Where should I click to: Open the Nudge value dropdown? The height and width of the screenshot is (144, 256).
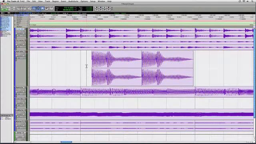point(79,13)
